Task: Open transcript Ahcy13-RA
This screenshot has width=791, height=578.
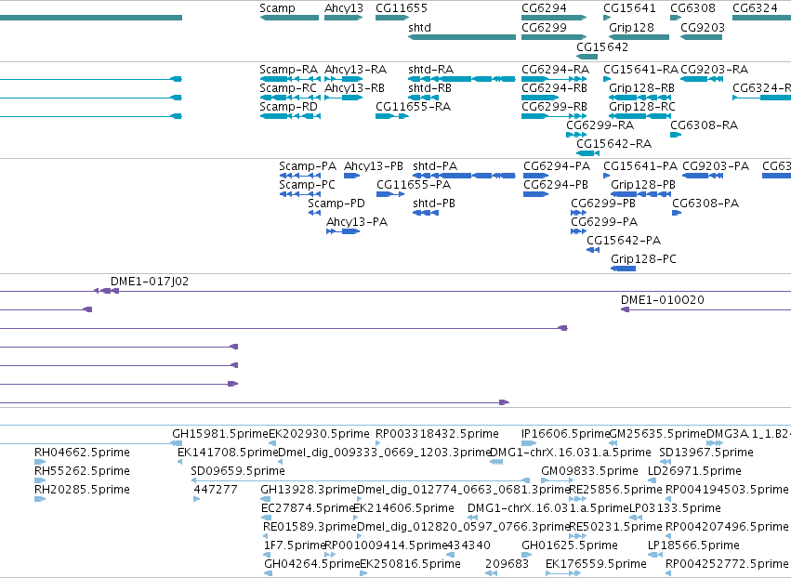Action: tap(355, 69)
